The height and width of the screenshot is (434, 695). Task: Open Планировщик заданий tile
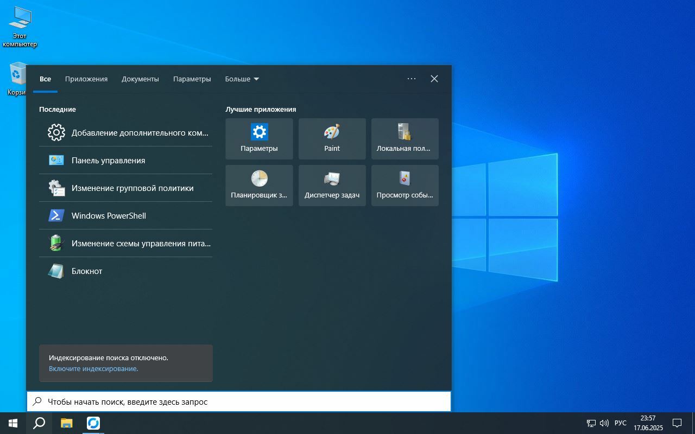point(259,185)
